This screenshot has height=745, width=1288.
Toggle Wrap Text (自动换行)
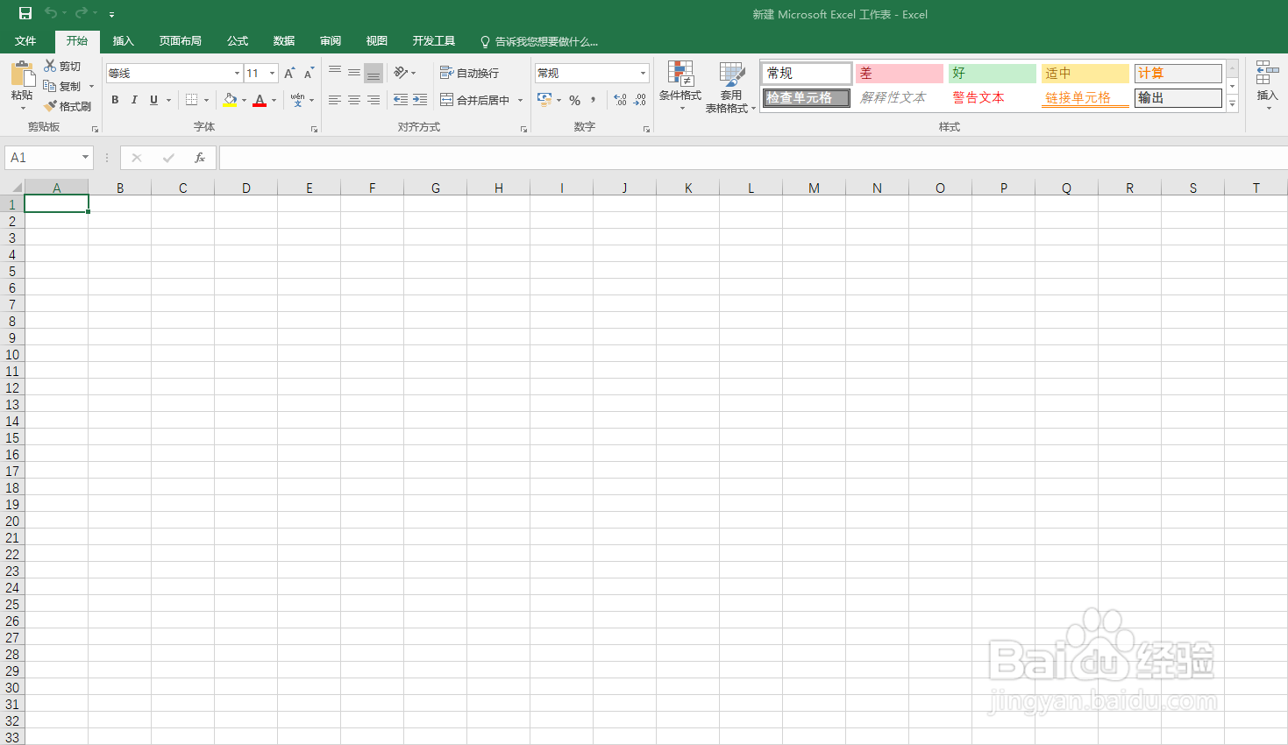click(469, 73)
